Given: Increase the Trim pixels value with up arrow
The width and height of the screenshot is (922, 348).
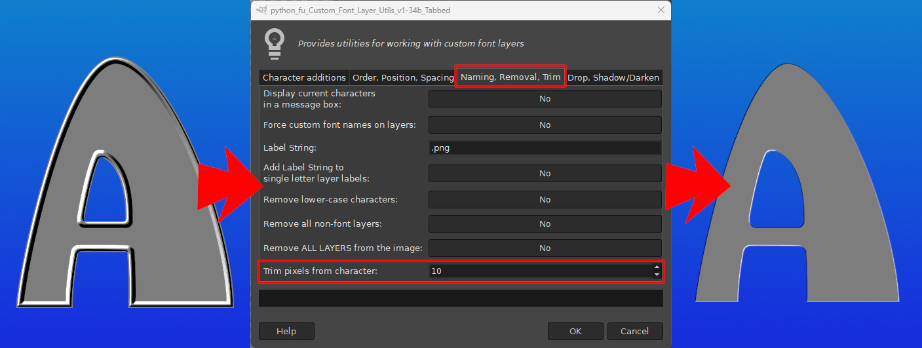Looking at the screenshot, I should click(657, 267).
